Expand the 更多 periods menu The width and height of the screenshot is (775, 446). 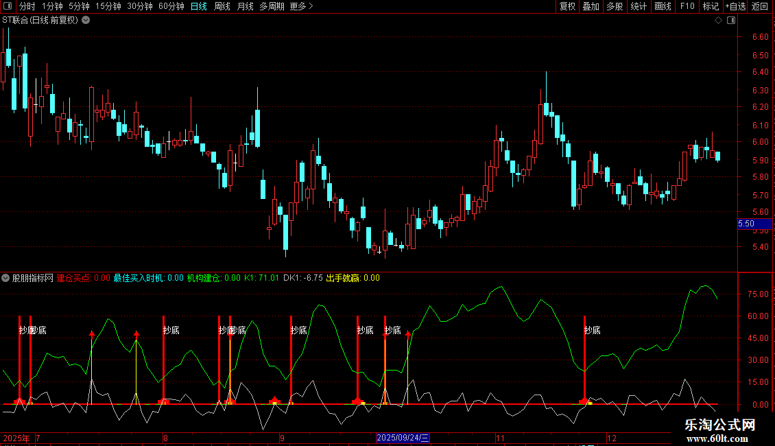[x=302, y=6]
